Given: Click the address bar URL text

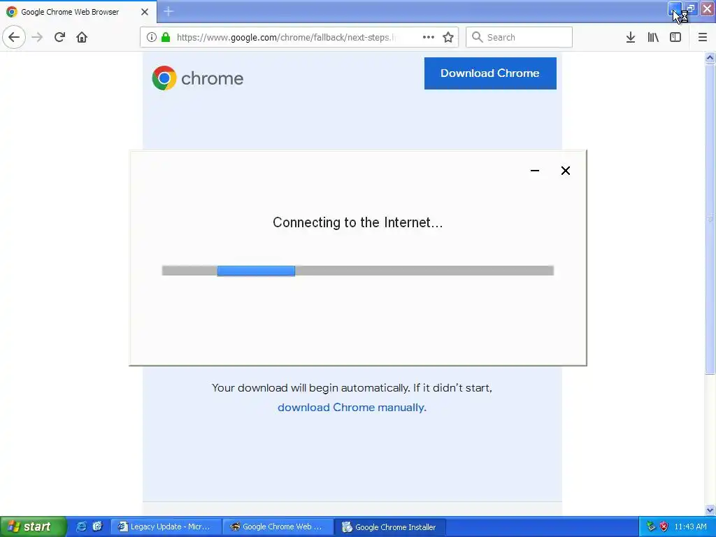Looking at the screenshot, I should (285, 37).
